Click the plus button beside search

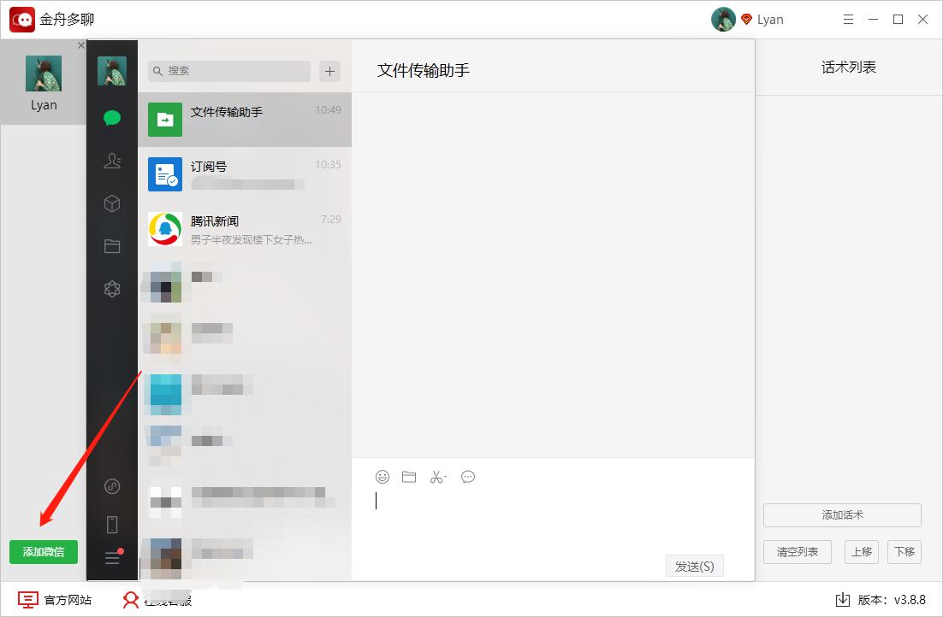[329, 71]
